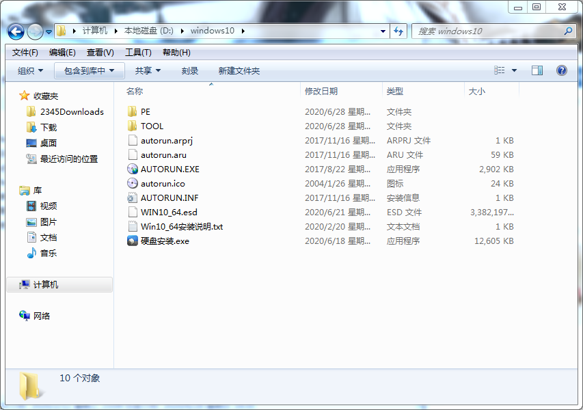
Task: Select the AUTORUN.EXE application icon
Action: (x=133, y=169)
